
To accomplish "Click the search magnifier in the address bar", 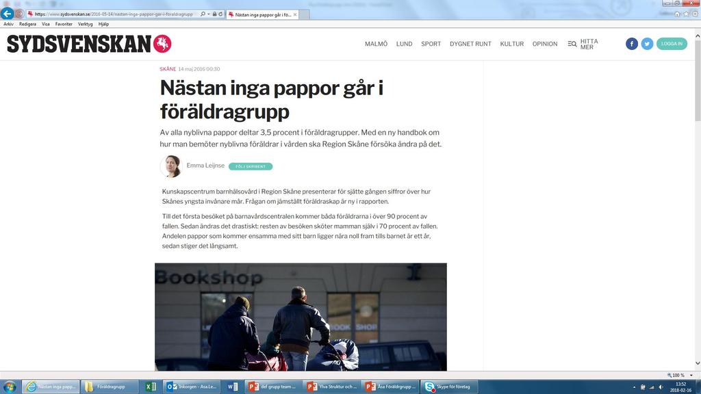I will 203,14.
